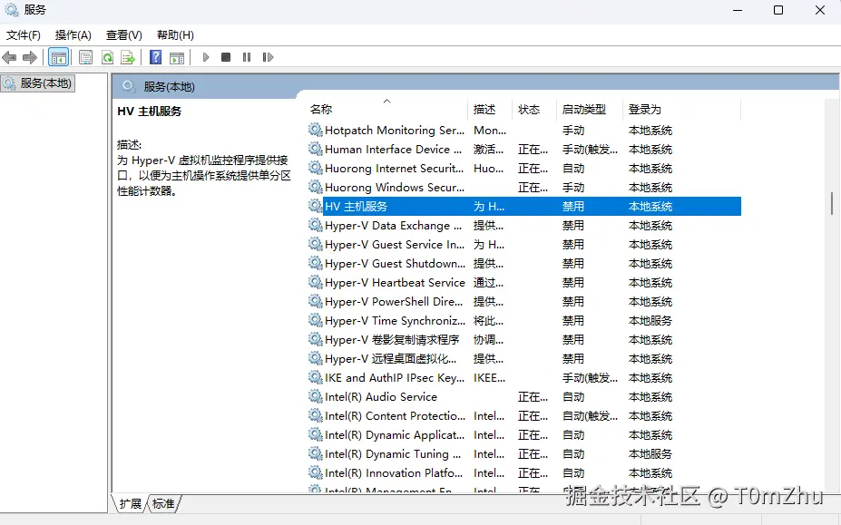Open the 帮助(H) menu
Screen dimensions: 841x525
click(175, 35)
